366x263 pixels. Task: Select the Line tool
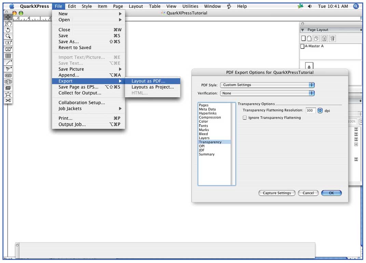[8, 62]
